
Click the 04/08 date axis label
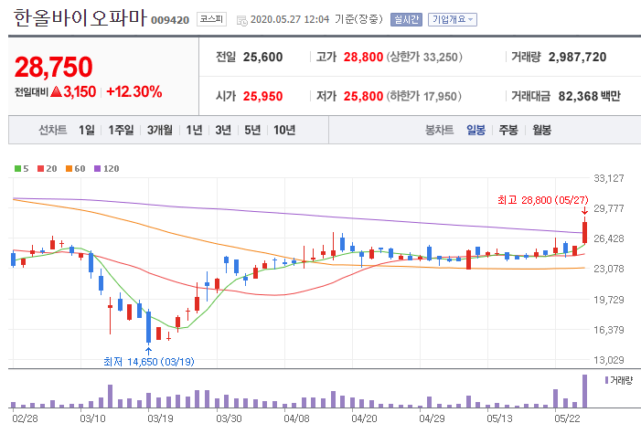pos(296,418)
